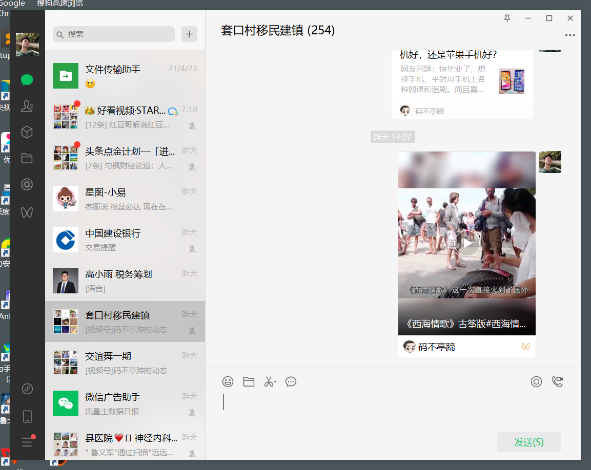
Task: Open the emoji sticker picker
Action: [228, 381]
